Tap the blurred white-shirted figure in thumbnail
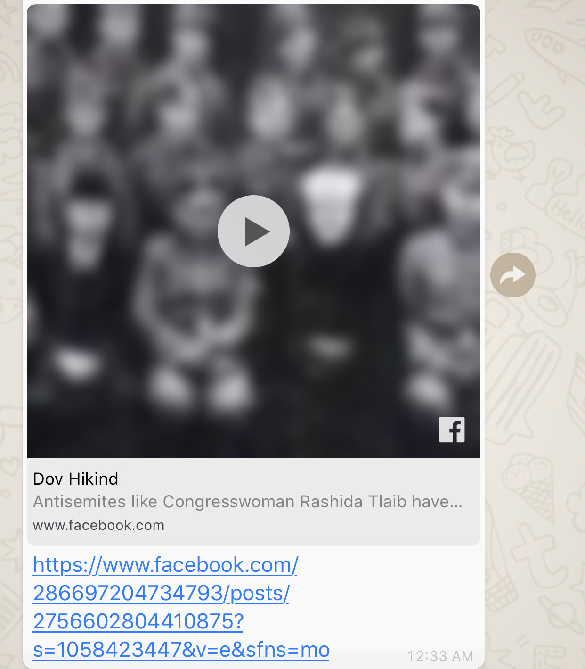 click(330, 203)
